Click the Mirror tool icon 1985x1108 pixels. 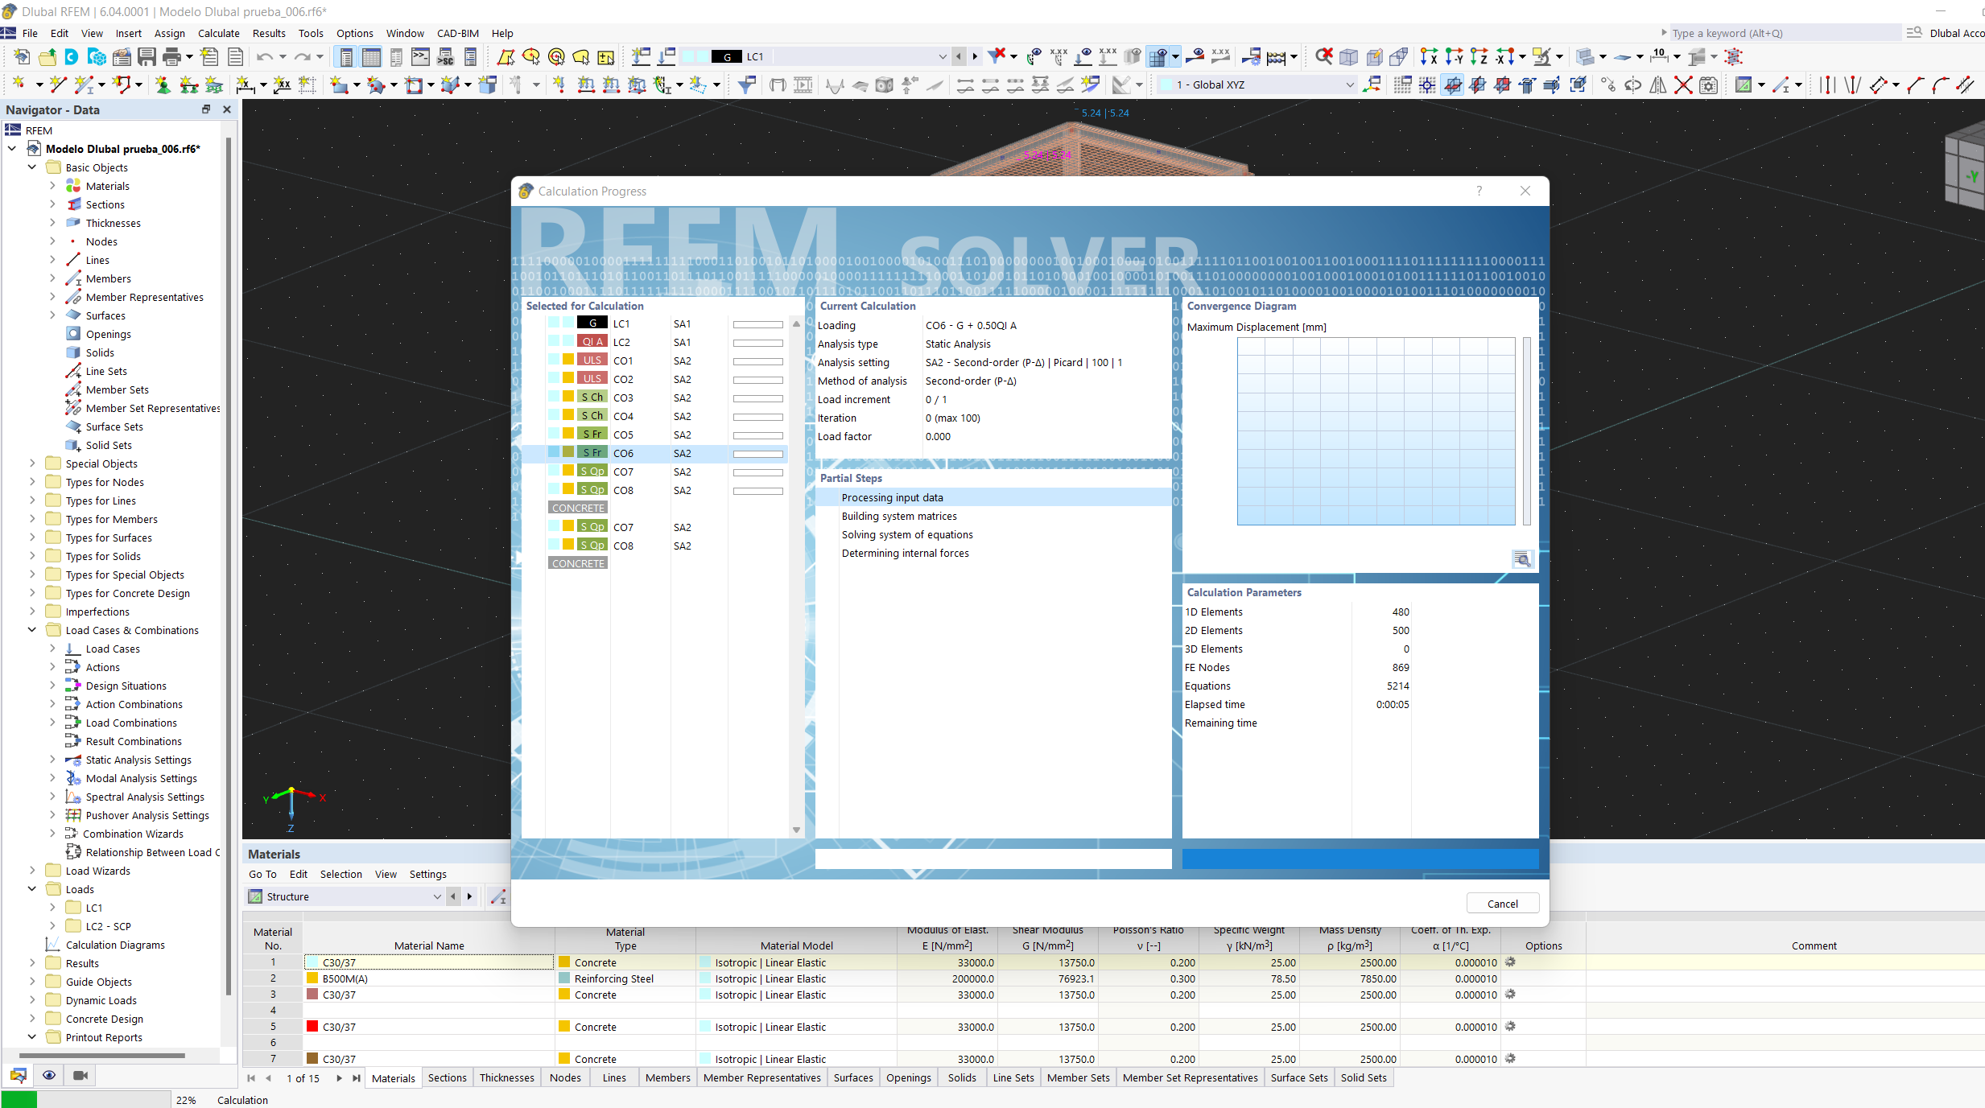tap(1658, 84)
